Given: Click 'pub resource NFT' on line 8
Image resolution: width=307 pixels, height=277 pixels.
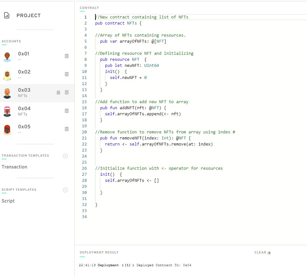Looking at the screenshot, I should coord(120,60).
